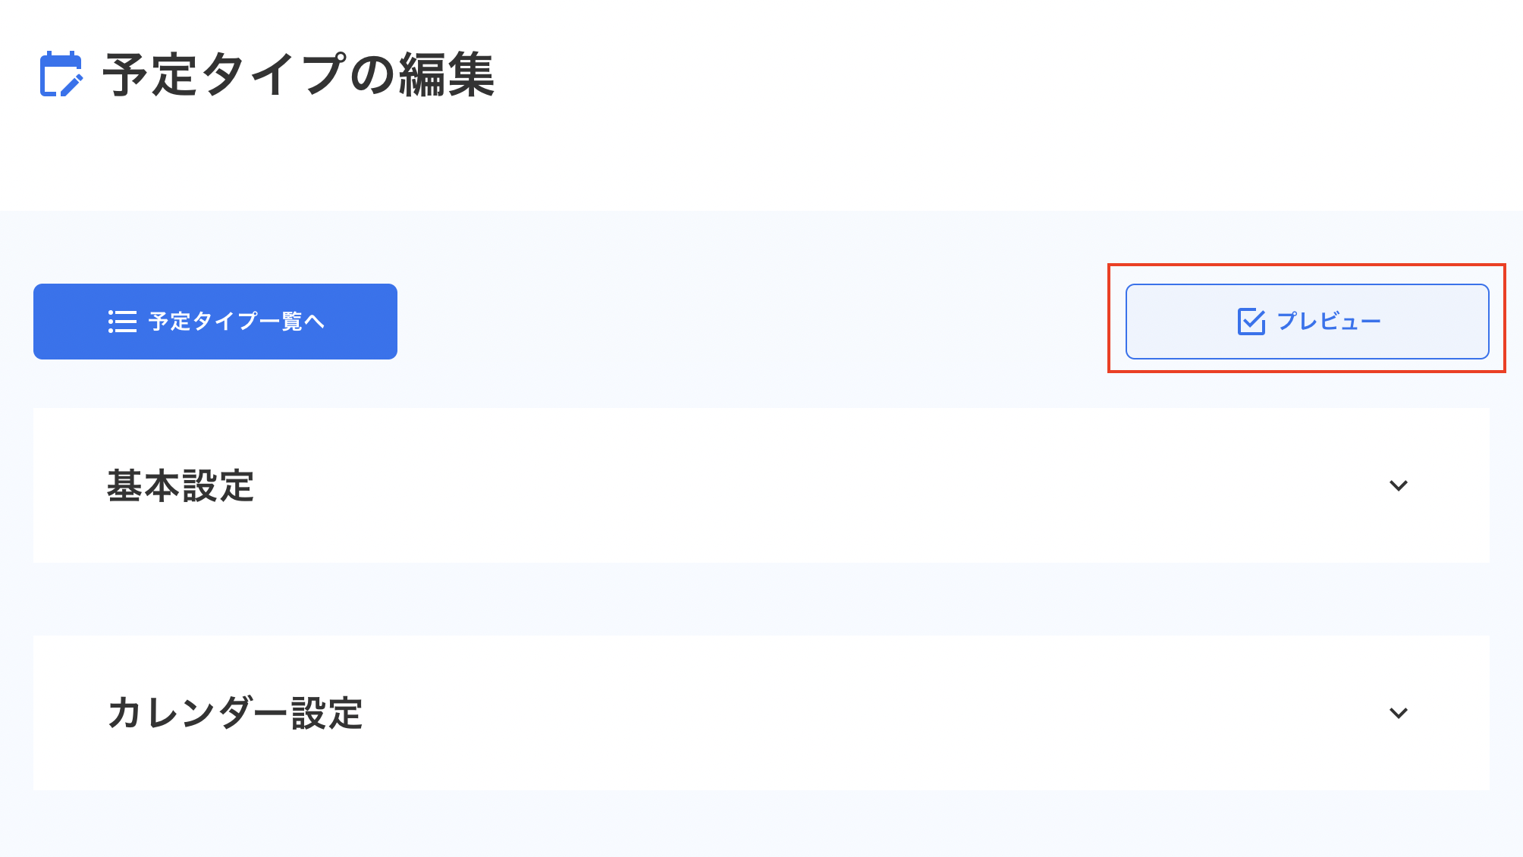Click the gap between 基本設定 and カレンダー設定 panels
Image resolution: width=1523 pixels, height=857 pixels.
point(758,599)
